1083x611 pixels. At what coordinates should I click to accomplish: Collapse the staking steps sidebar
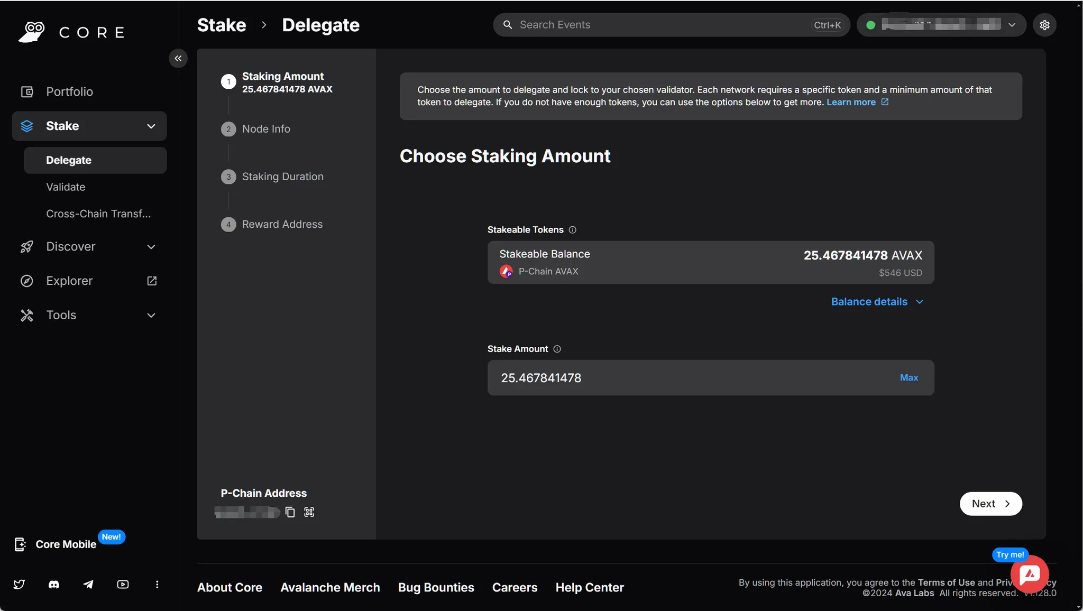tap(178, 58)
